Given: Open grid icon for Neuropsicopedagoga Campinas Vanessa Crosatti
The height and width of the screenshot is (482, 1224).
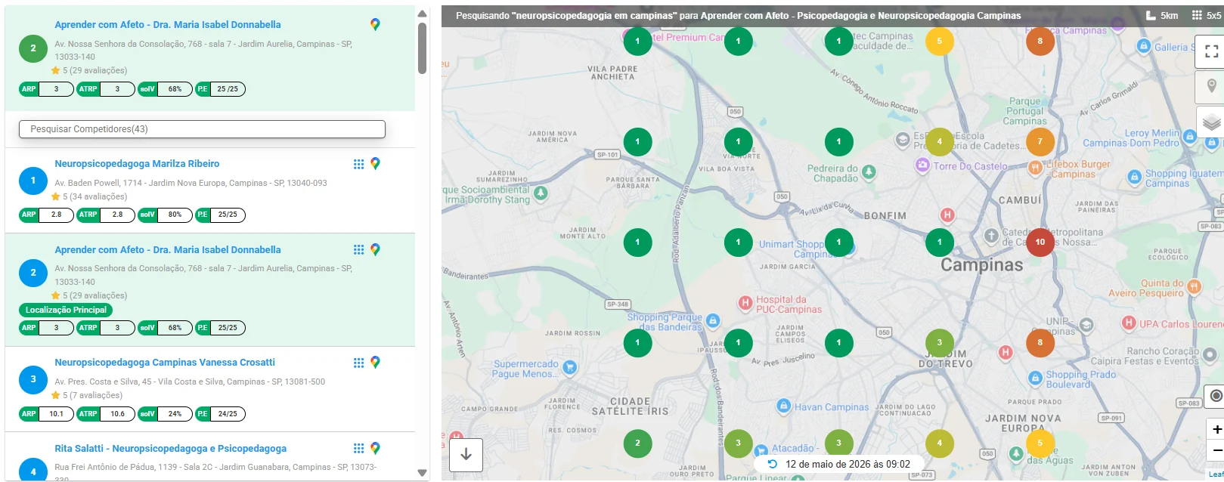Looking at the screenshot, I should (x=358, y=363).
